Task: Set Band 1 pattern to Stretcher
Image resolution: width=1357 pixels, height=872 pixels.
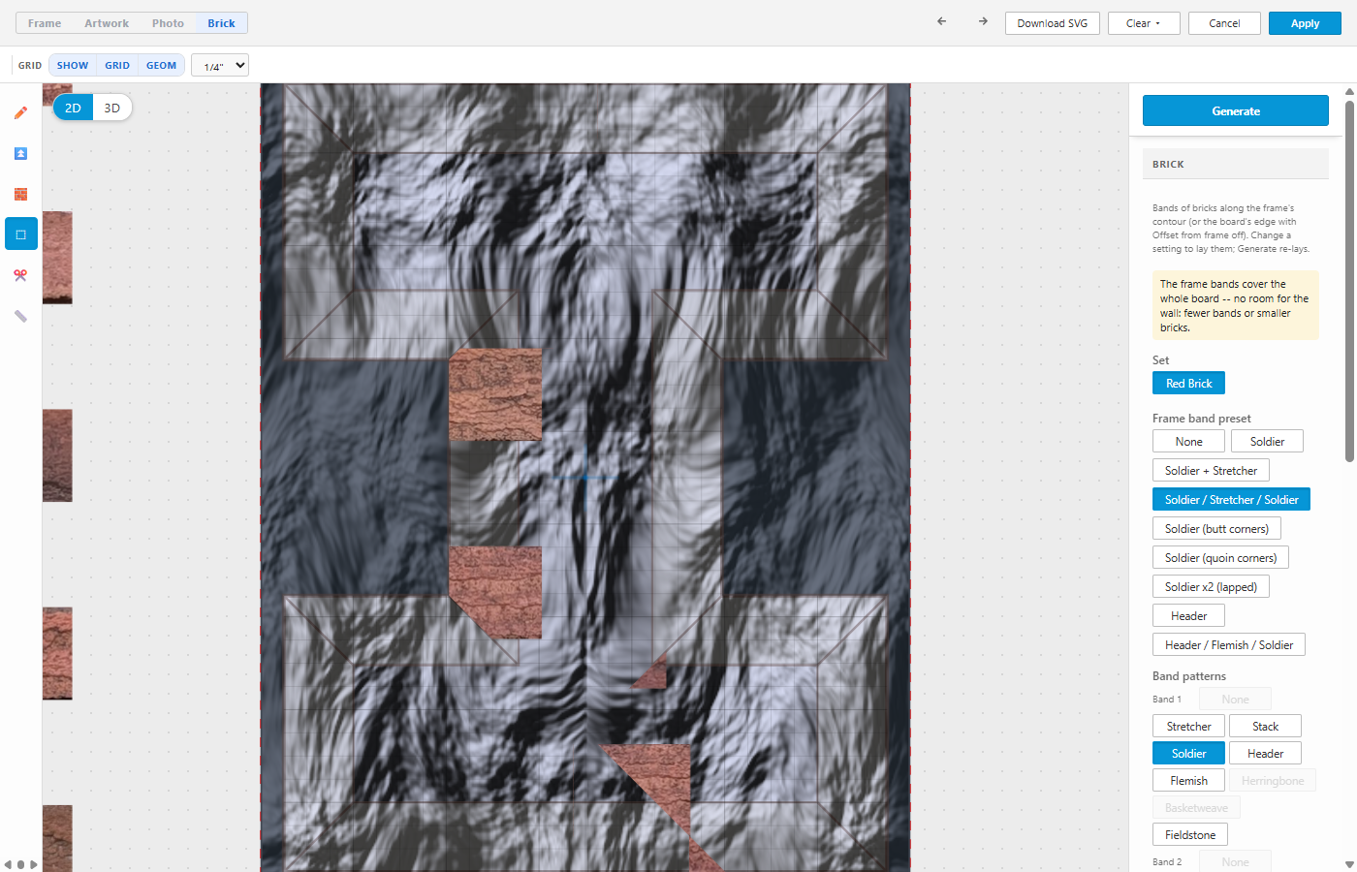Action: point(1188,727)
